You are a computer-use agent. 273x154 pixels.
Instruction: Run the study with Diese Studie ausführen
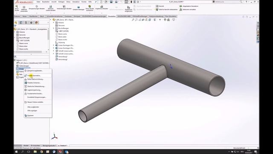pyautogui.click(x=90, y=8)
